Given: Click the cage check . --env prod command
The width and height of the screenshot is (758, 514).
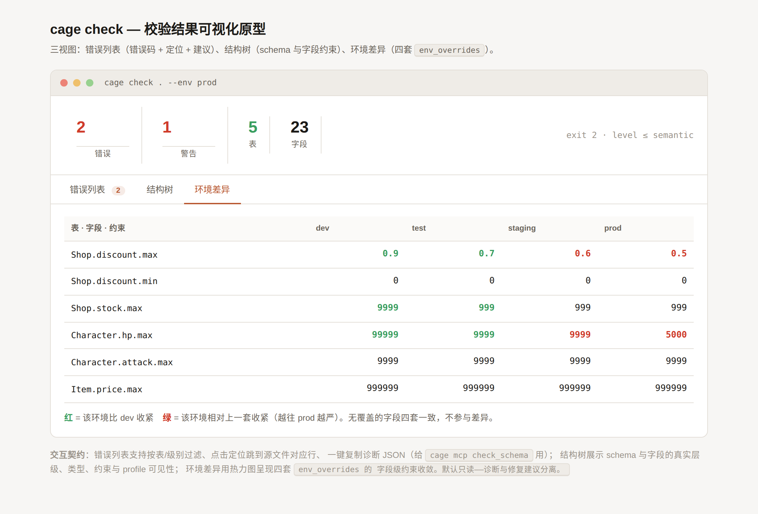Looking at the screenshot, I should tap(160, 83).
